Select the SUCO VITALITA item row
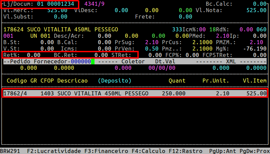The height and width of the screenshot is (154, 270). [x=135, y=93]
